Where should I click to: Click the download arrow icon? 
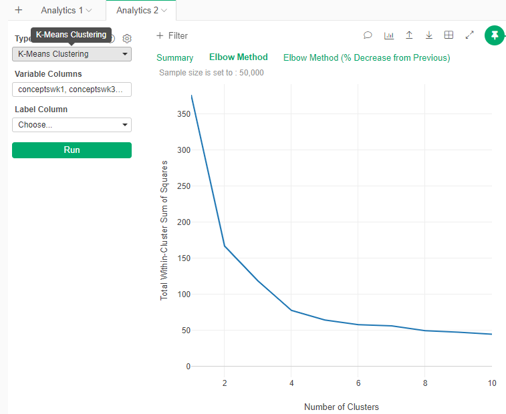pyautogui.click(x=429, y=35)
